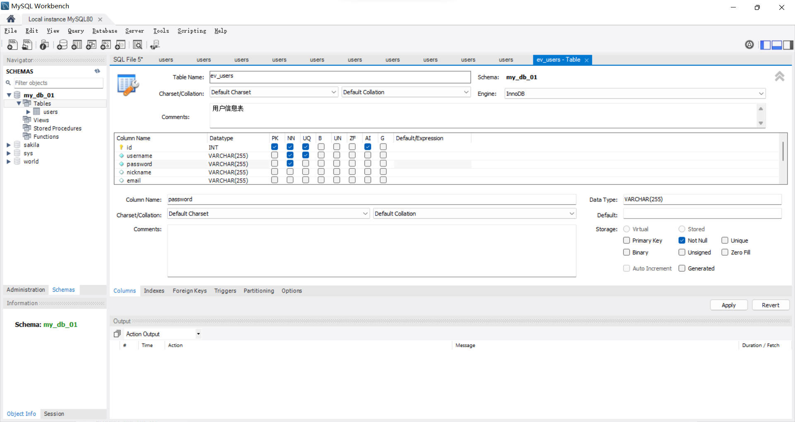This screenshot has width=795, height=422.
Task: Click the output copy icon
Action: (117, 334)
